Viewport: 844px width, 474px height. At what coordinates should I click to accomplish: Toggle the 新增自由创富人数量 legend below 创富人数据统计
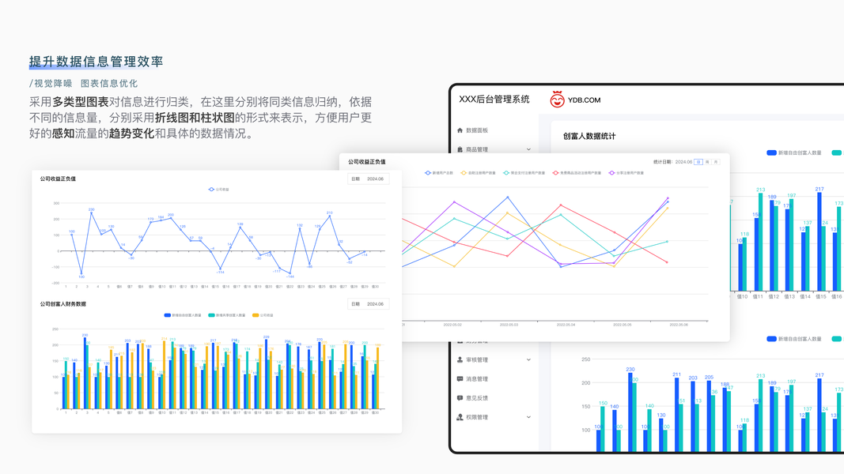pyautogui.click(x=794, y=152)
